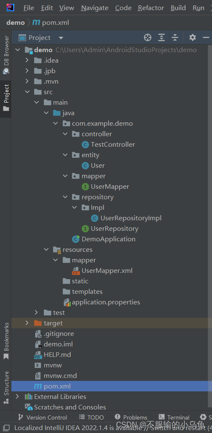Open the DB Browser side tool window
212x433 pixels.
[6, 54]
